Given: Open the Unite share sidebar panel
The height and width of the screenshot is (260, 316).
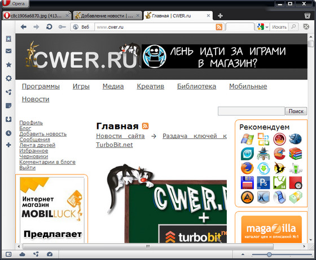Looking at the screenshot, I should pos(8,92).
